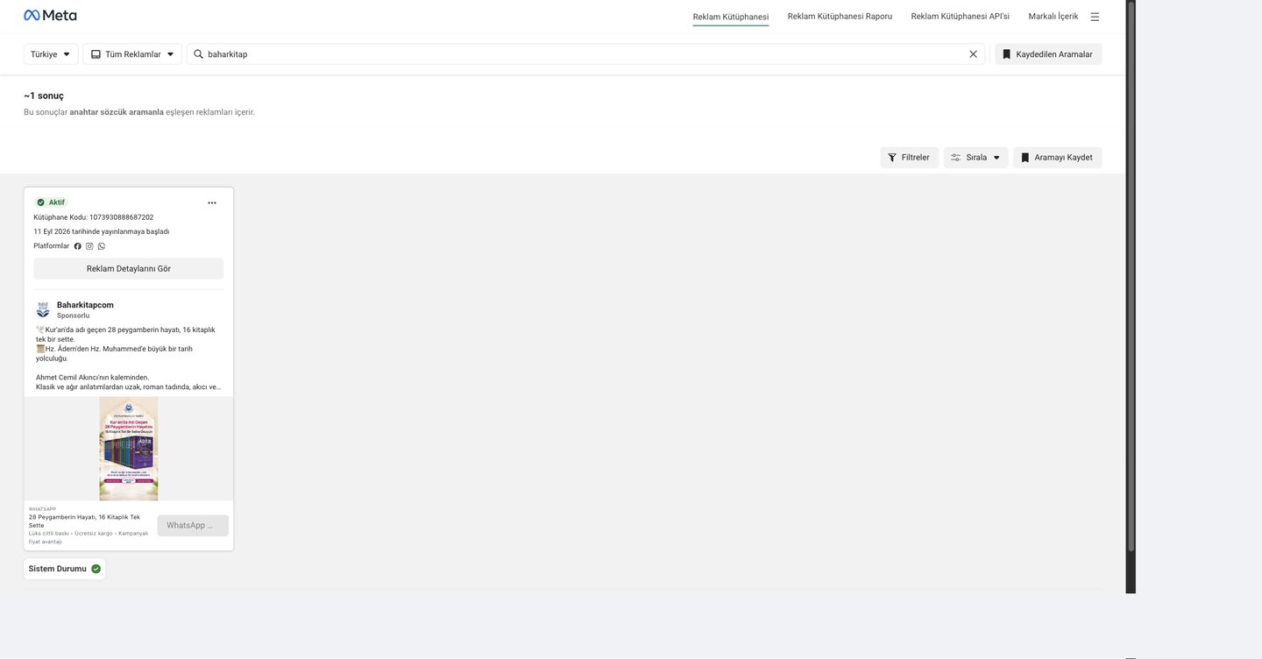Click the green Sistem Durumu check icon
Viewport: 1262px width, 659px height.
click(96, 569)
